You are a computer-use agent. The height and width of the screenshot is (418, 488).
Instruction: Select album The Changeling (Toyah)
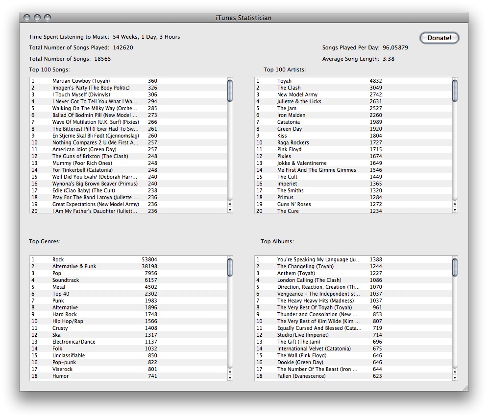(353, 266)
